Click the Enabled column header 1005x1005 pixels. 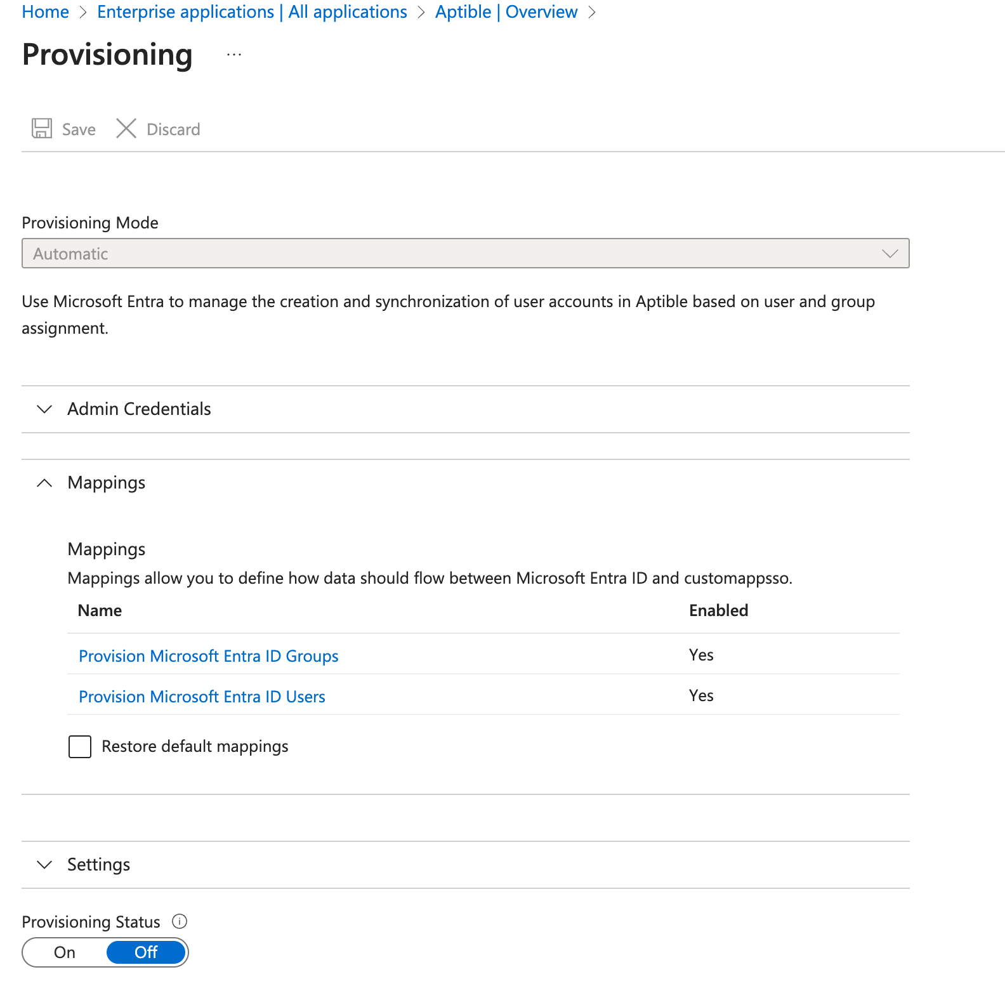(x=718, y=610)
